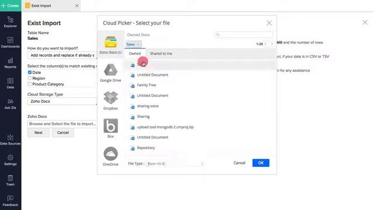
Task: Open the File Type dropdown
Action: [175, 163]
